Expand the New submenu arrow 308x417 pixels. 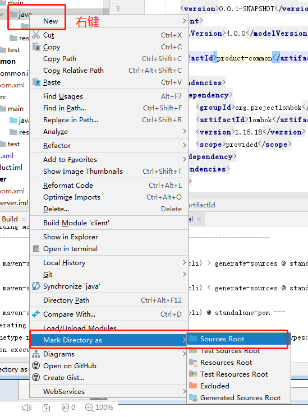(x=184, y=21)
